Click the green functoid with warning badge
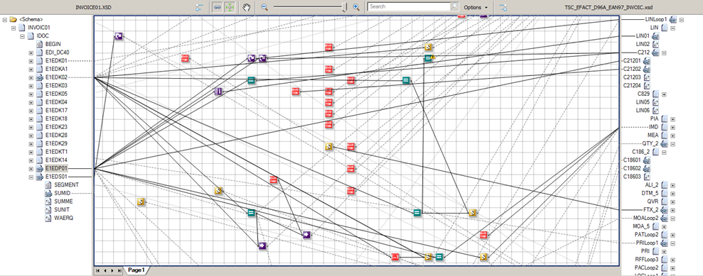Screen dimensions: 703x276 (x=429, y=58)
